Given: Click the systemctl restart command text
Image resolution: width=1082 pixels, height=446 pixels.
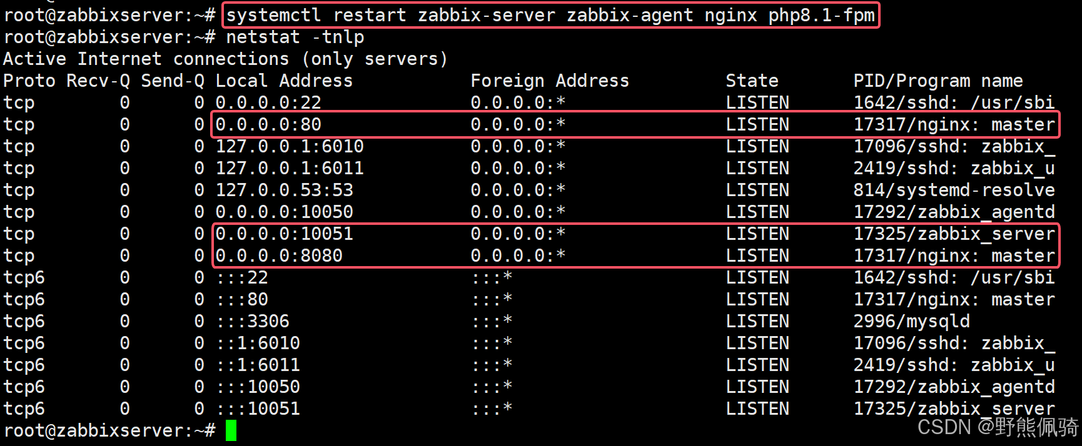Looking at the screenshot, I should tap(550, 15).
